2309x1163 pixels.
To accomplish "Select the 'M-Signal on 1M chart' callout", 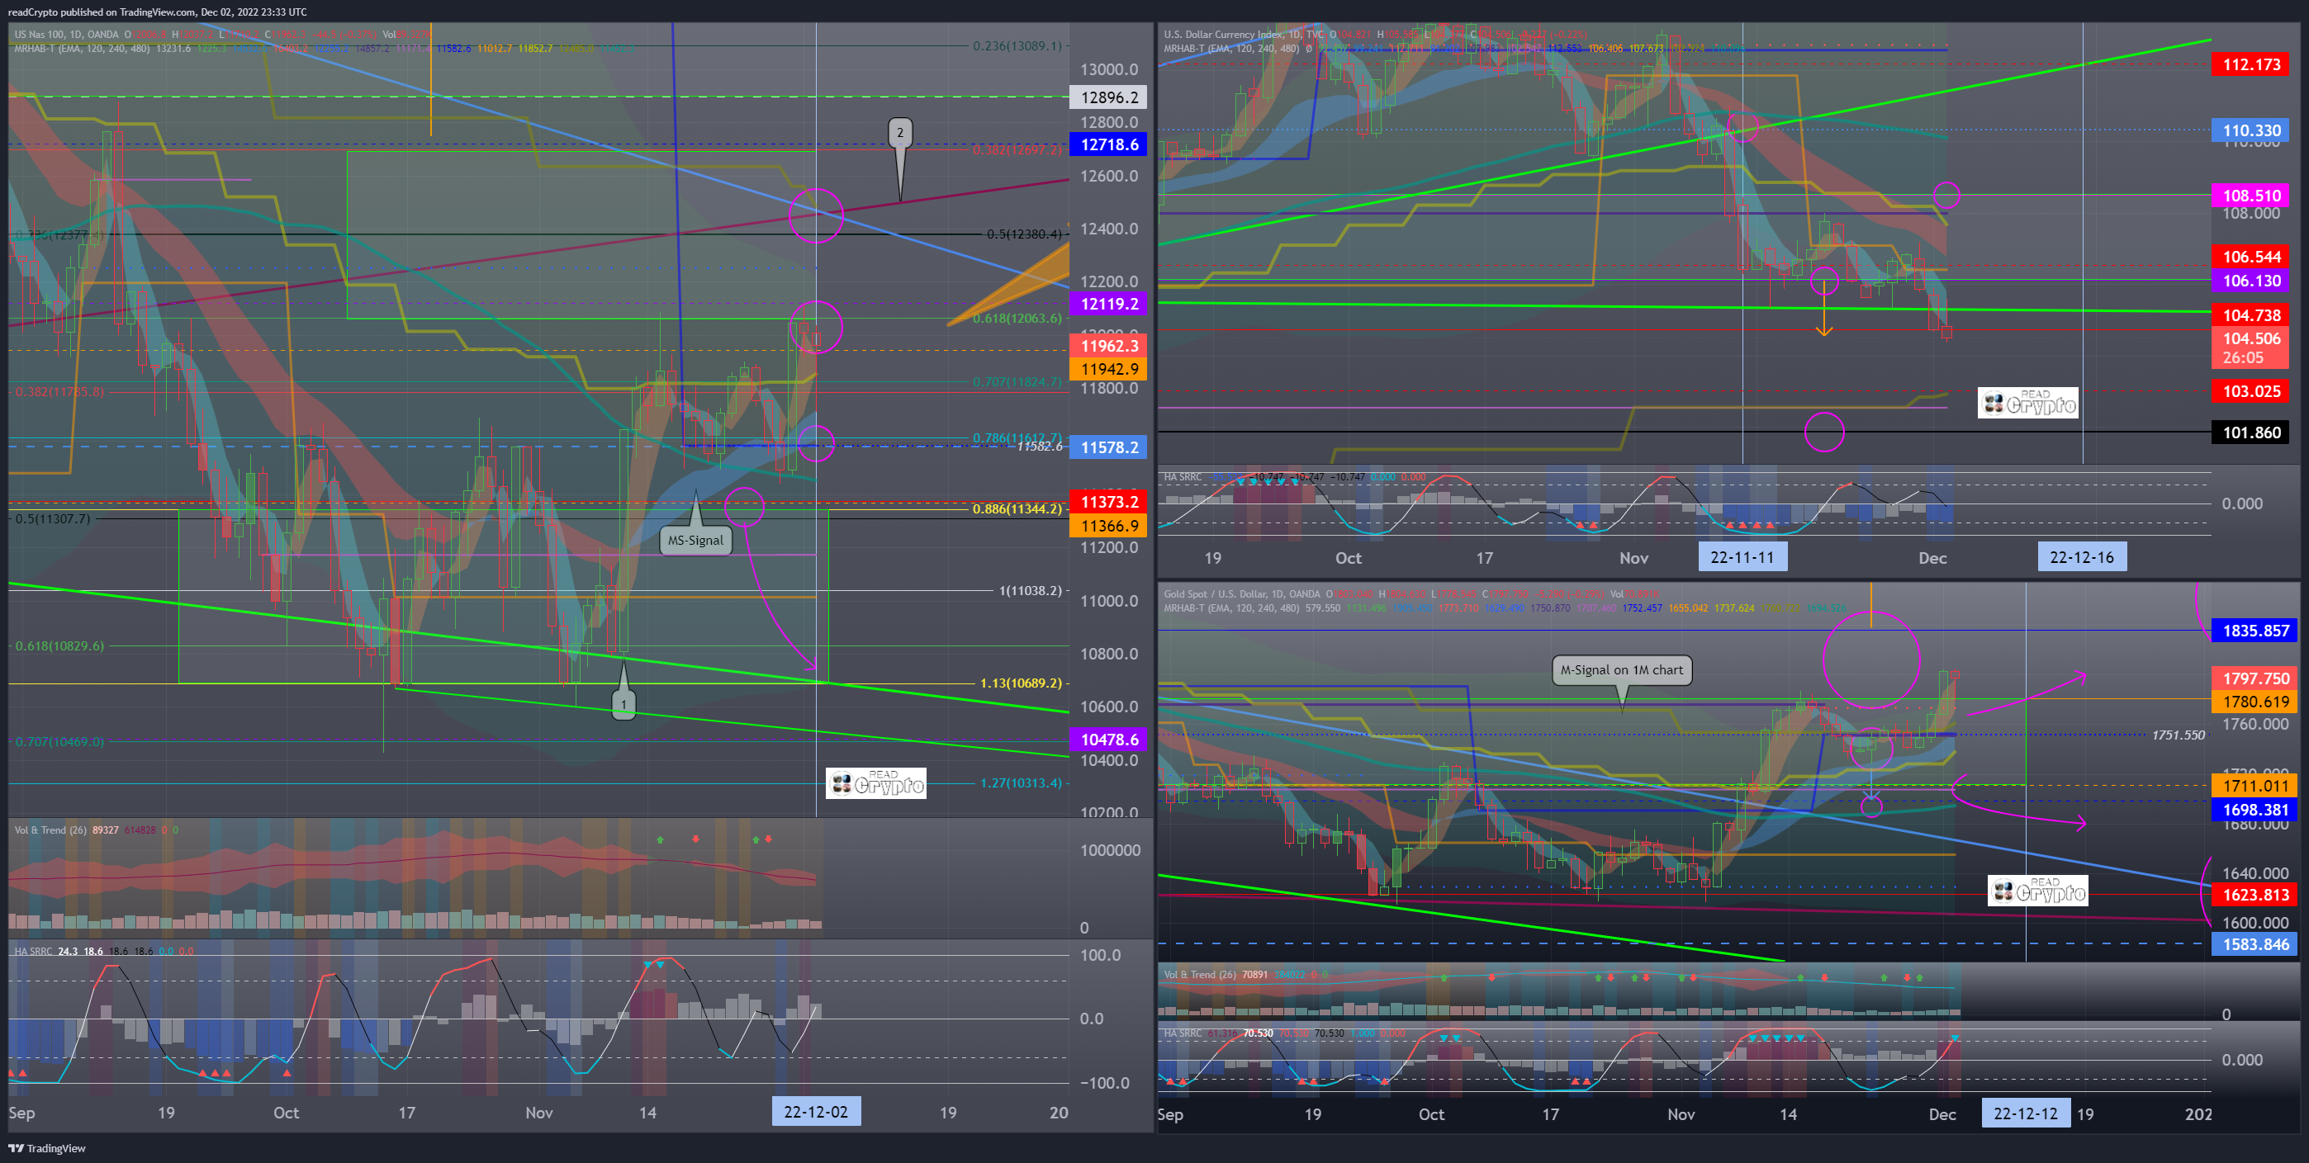I will (x=1621, y=669).
